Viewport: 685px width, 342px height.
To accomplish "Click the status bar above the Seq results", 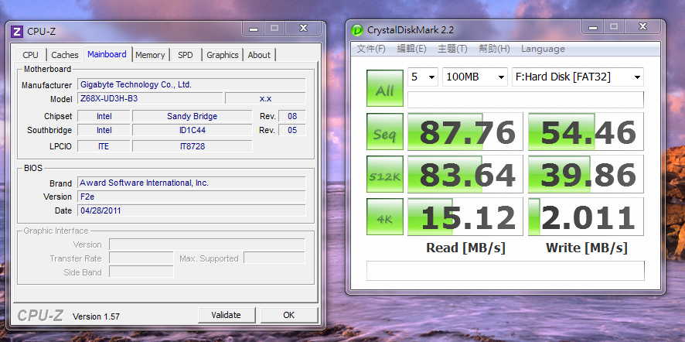I will coord(526,100).
